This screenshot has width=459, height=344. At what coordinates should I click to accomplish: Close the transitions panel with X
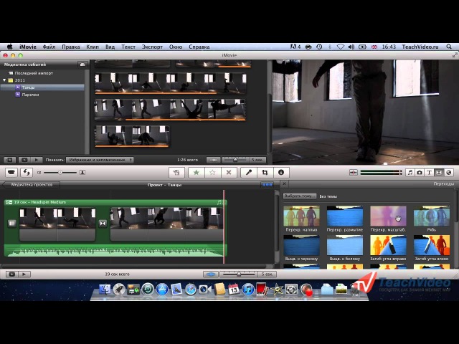[x=284, y=183]
